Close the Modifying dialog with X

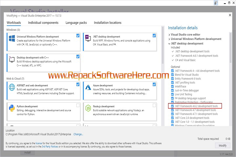230,15
